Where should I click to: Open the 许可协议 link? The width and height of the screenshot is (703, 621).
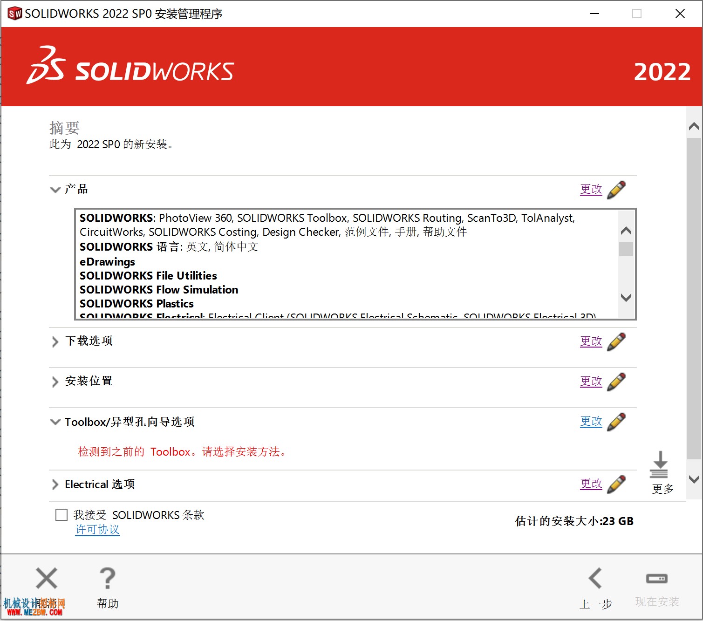click(97, 530)
